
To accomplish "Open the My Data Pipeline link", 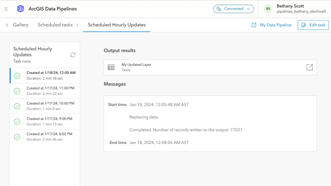I will (271, 25).
